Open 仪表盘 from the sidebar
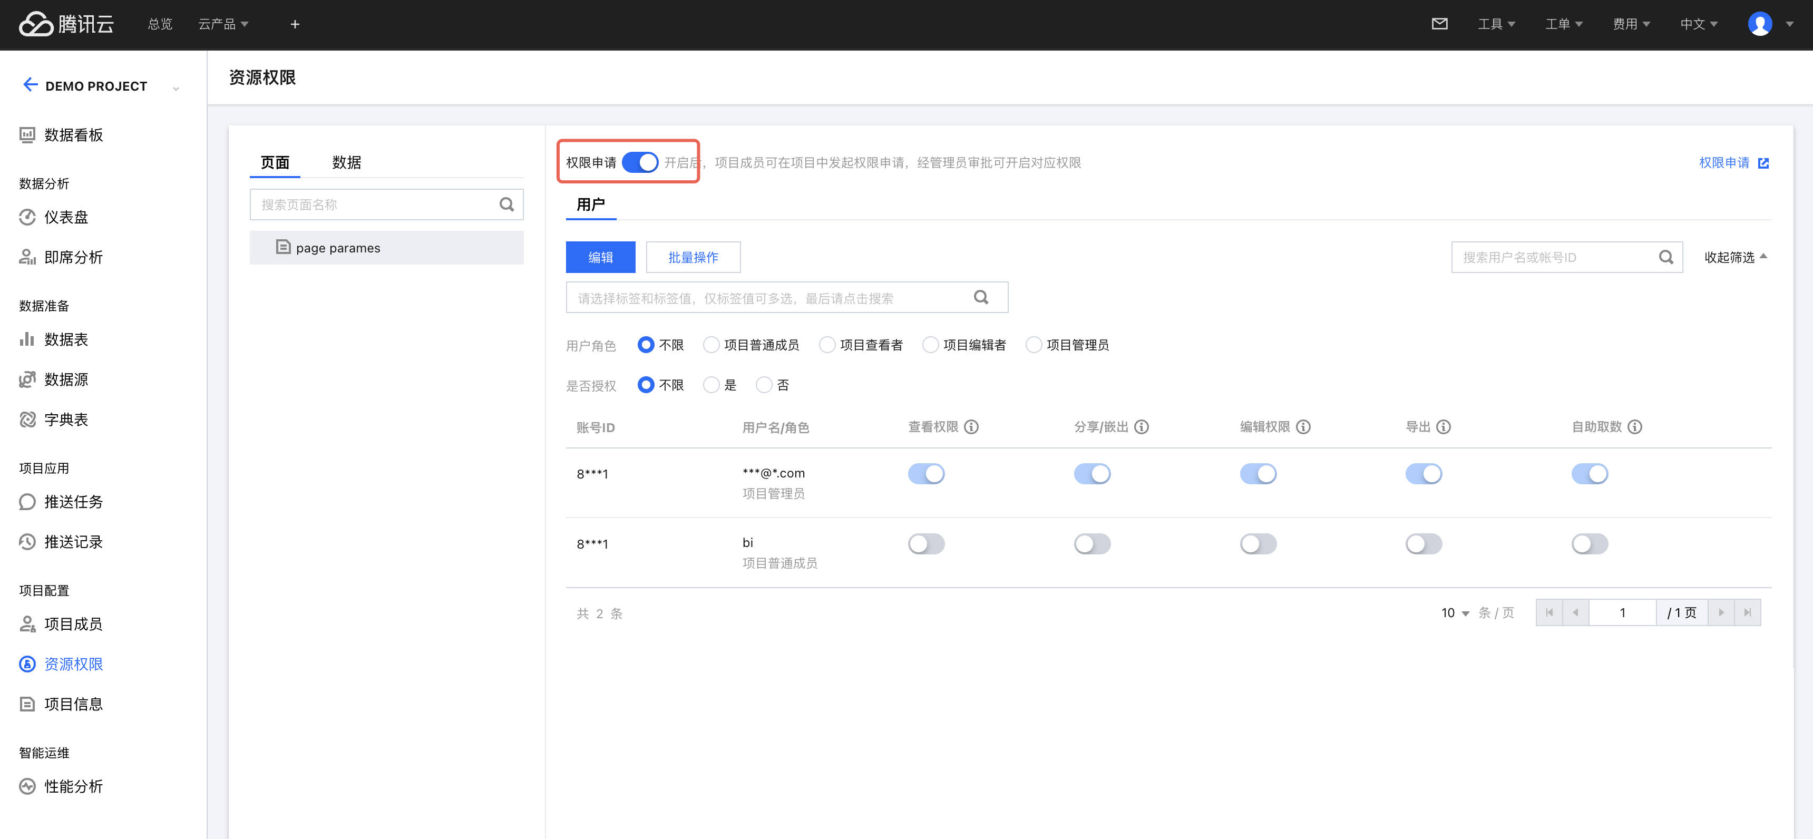Image resolution: width=1813 pixels, height=839 pixels. tap(66, 217)
